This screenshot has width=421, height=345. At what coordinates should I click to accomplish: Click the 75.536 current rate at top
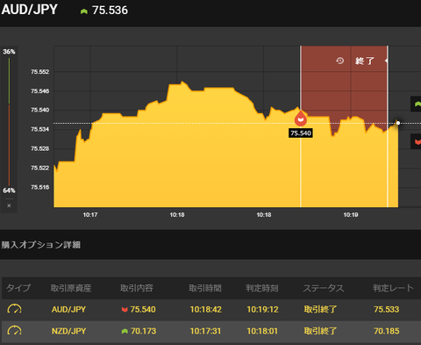click(x=110, y=11)
